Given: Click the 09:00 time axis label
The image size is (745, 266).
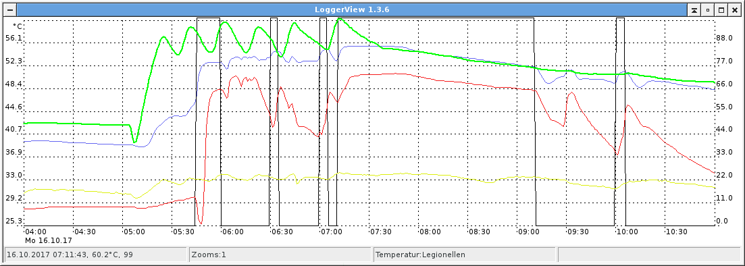Looking at the screenshot, I should tap(529, 232).
